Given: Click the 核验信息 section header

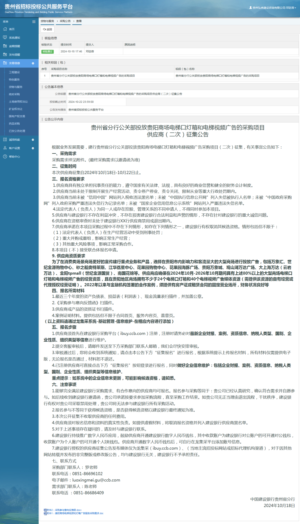Looking at the screenshot, I should click(x=51, y=38).
